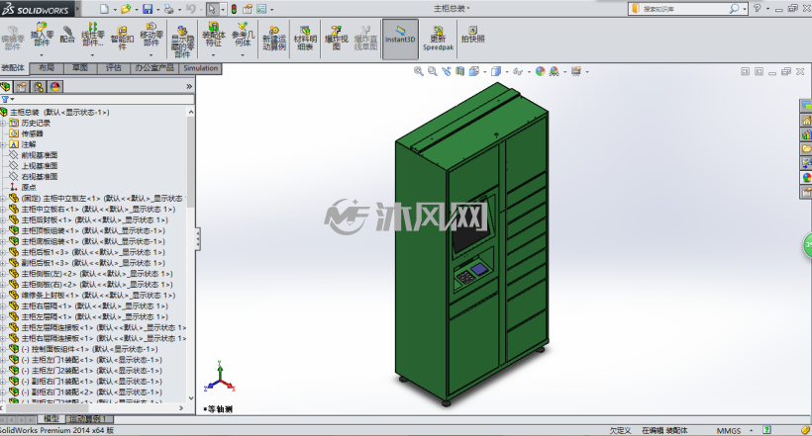
Task: Switch to the 草图 (Sketch) tab
Action: pos(80,68)
